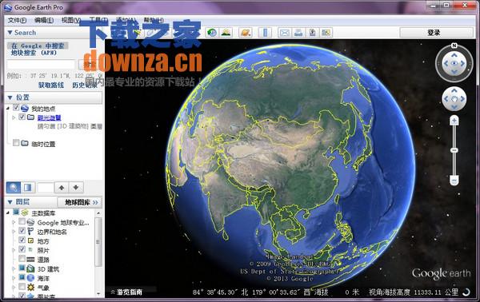This screenshot has width=480, height=302.
Task: Click the view in Google Maps icon
Action: (326, 33)
